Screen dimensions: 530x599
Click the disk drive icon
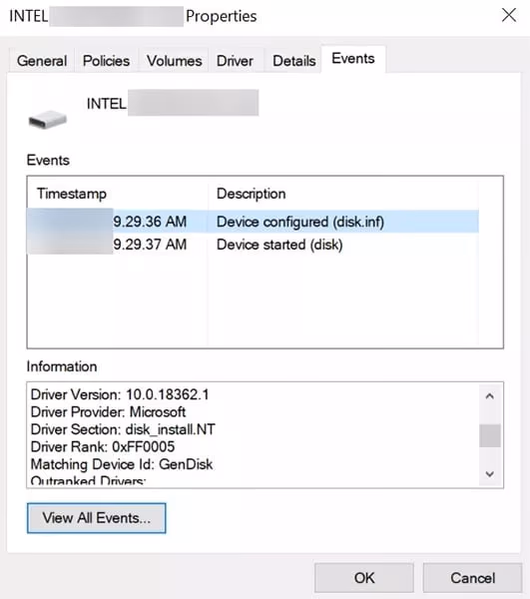pyautogui.click(x=47, y=119)
